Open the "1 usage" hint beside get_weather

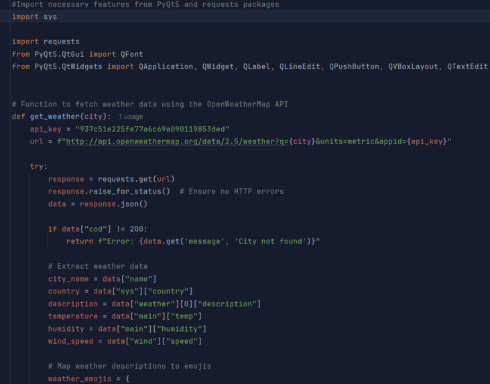pos(131,117)
